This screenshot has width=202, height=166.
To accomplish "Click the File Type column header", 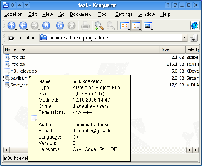I will click(x=192, y=49).
